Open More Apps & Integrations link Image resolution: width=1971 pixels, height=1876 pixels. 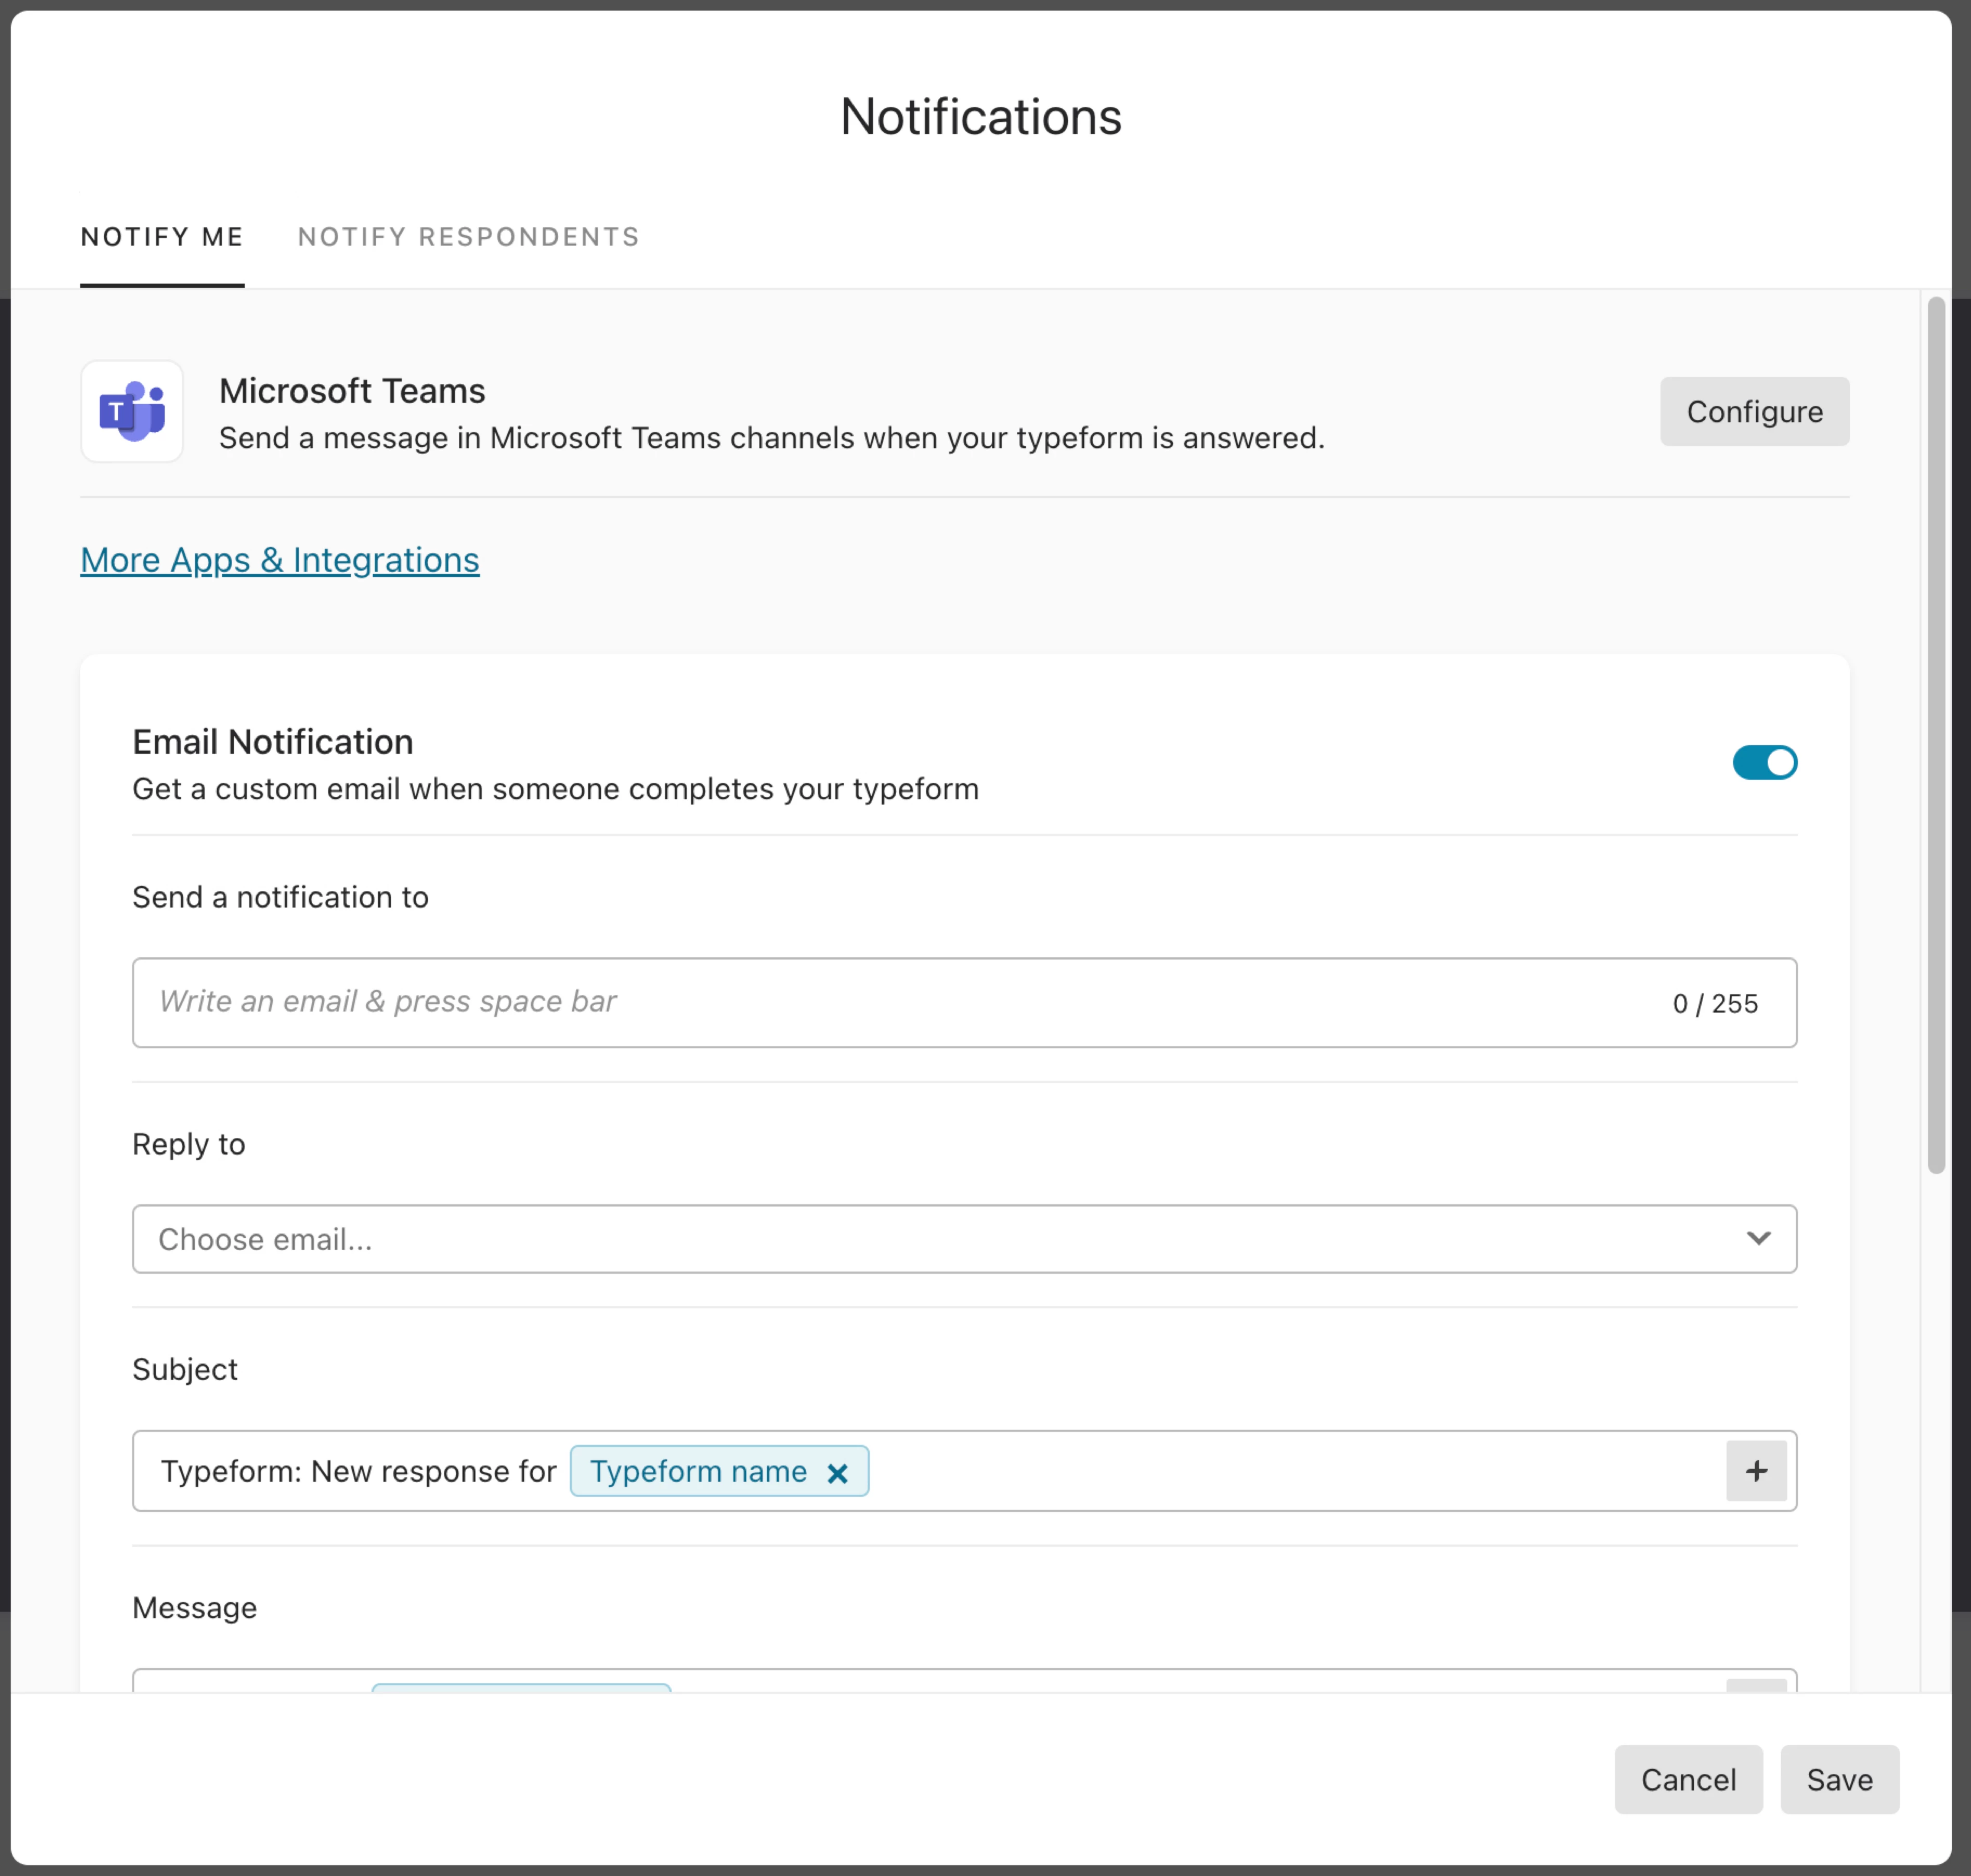pos(279,560)
